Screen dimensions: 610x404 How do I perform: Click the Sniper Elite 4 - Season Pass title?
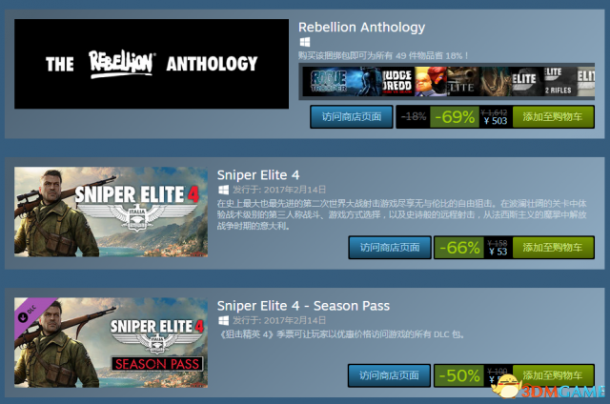tap(303, 306)
